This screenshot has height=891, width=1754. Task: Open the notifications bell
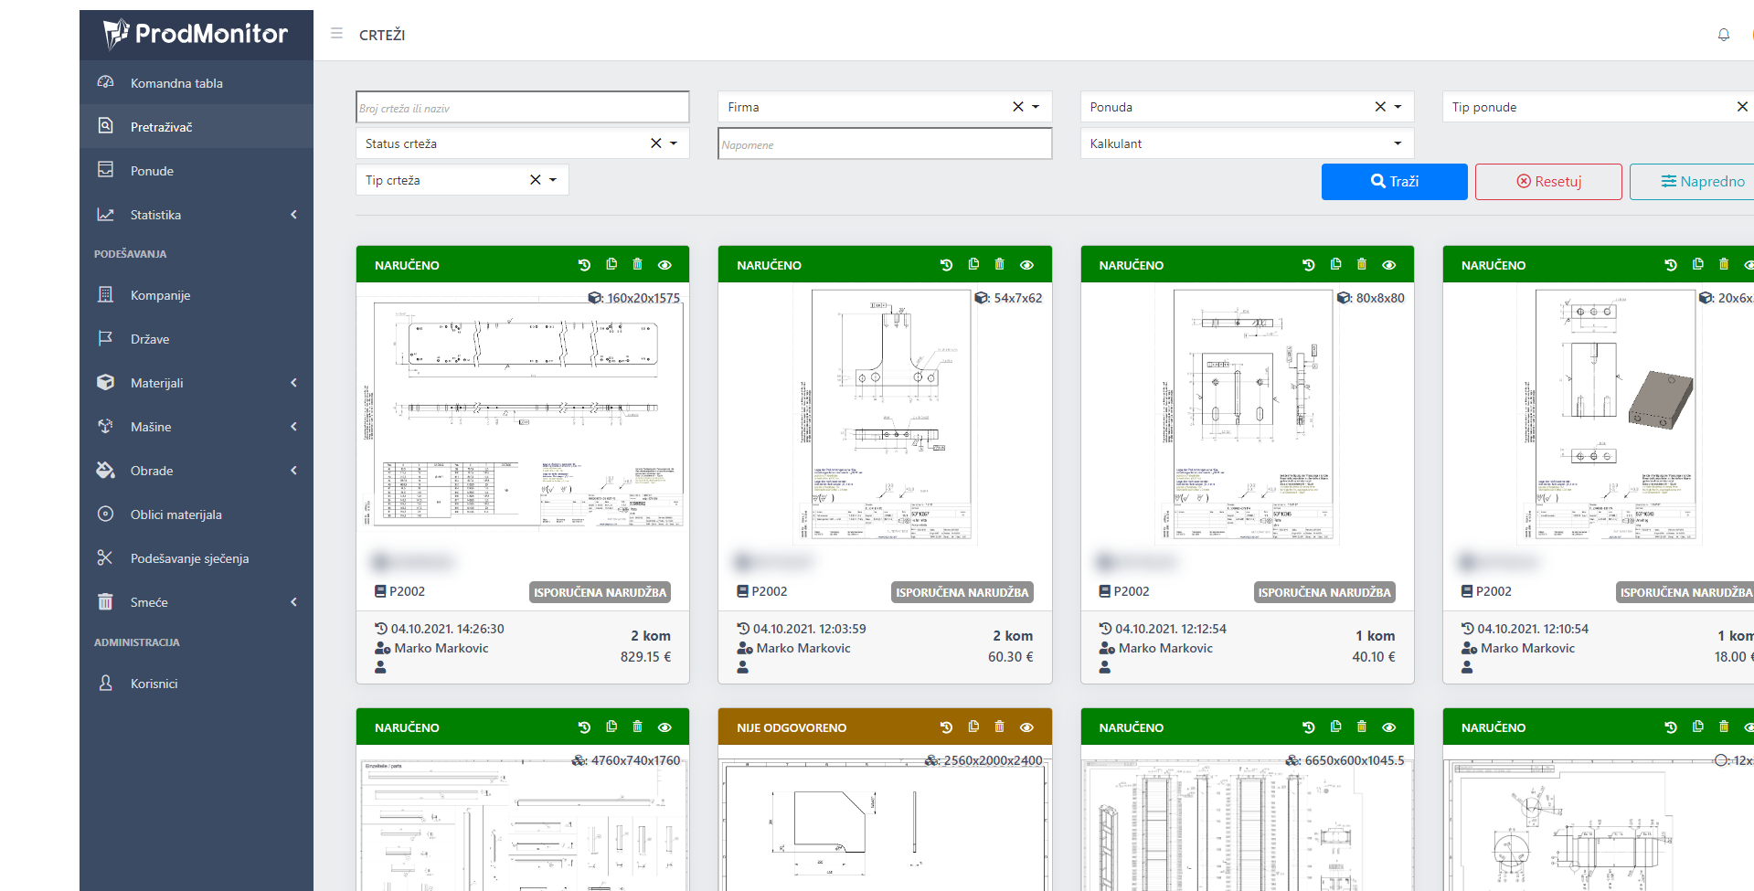pyautogui.click(x=1723, y=35)
